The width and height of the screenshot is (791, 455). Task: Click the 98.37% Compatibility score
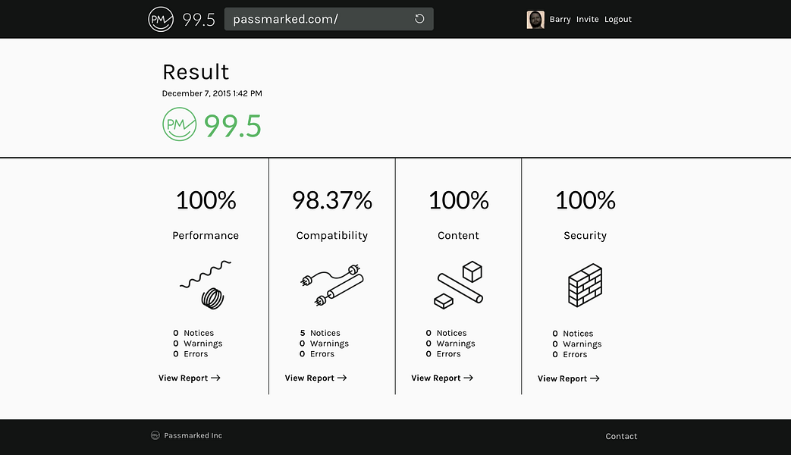pos(332,200)
